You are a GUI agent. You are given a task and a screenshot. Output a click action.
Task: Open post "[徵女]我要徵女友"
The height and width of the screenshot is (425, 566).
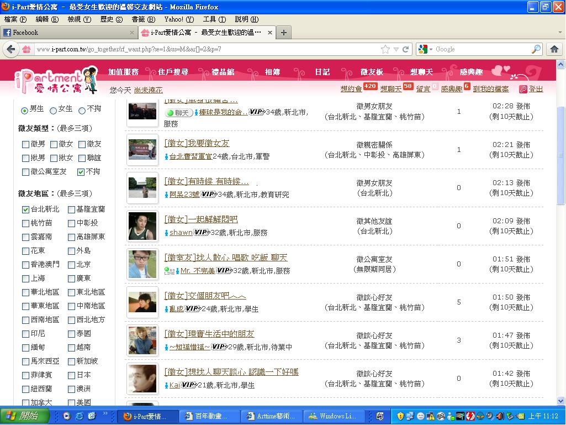[197, 143]
